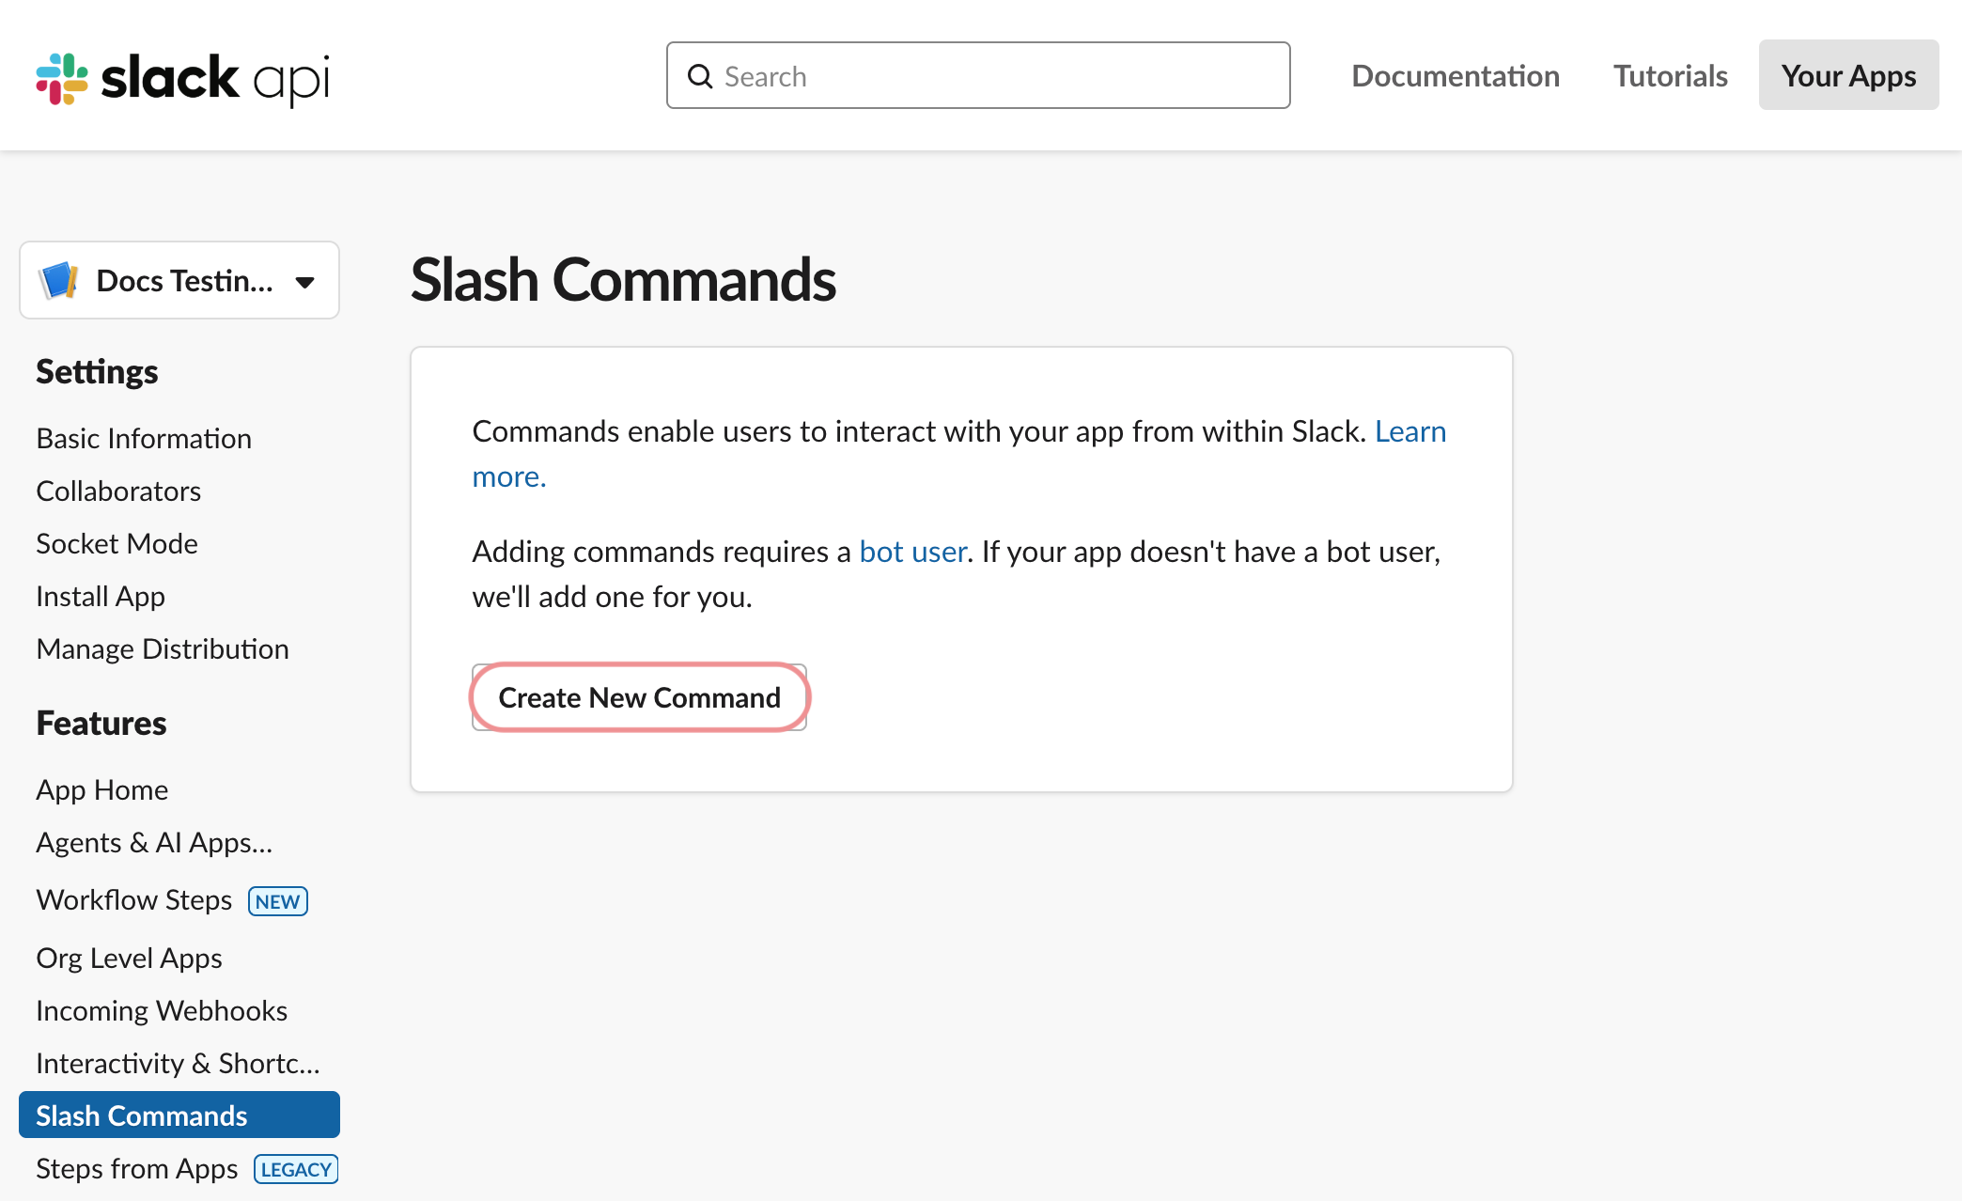Click the Create New Command button
The image size is (1962, 1201).
click(x=639, y=697)
